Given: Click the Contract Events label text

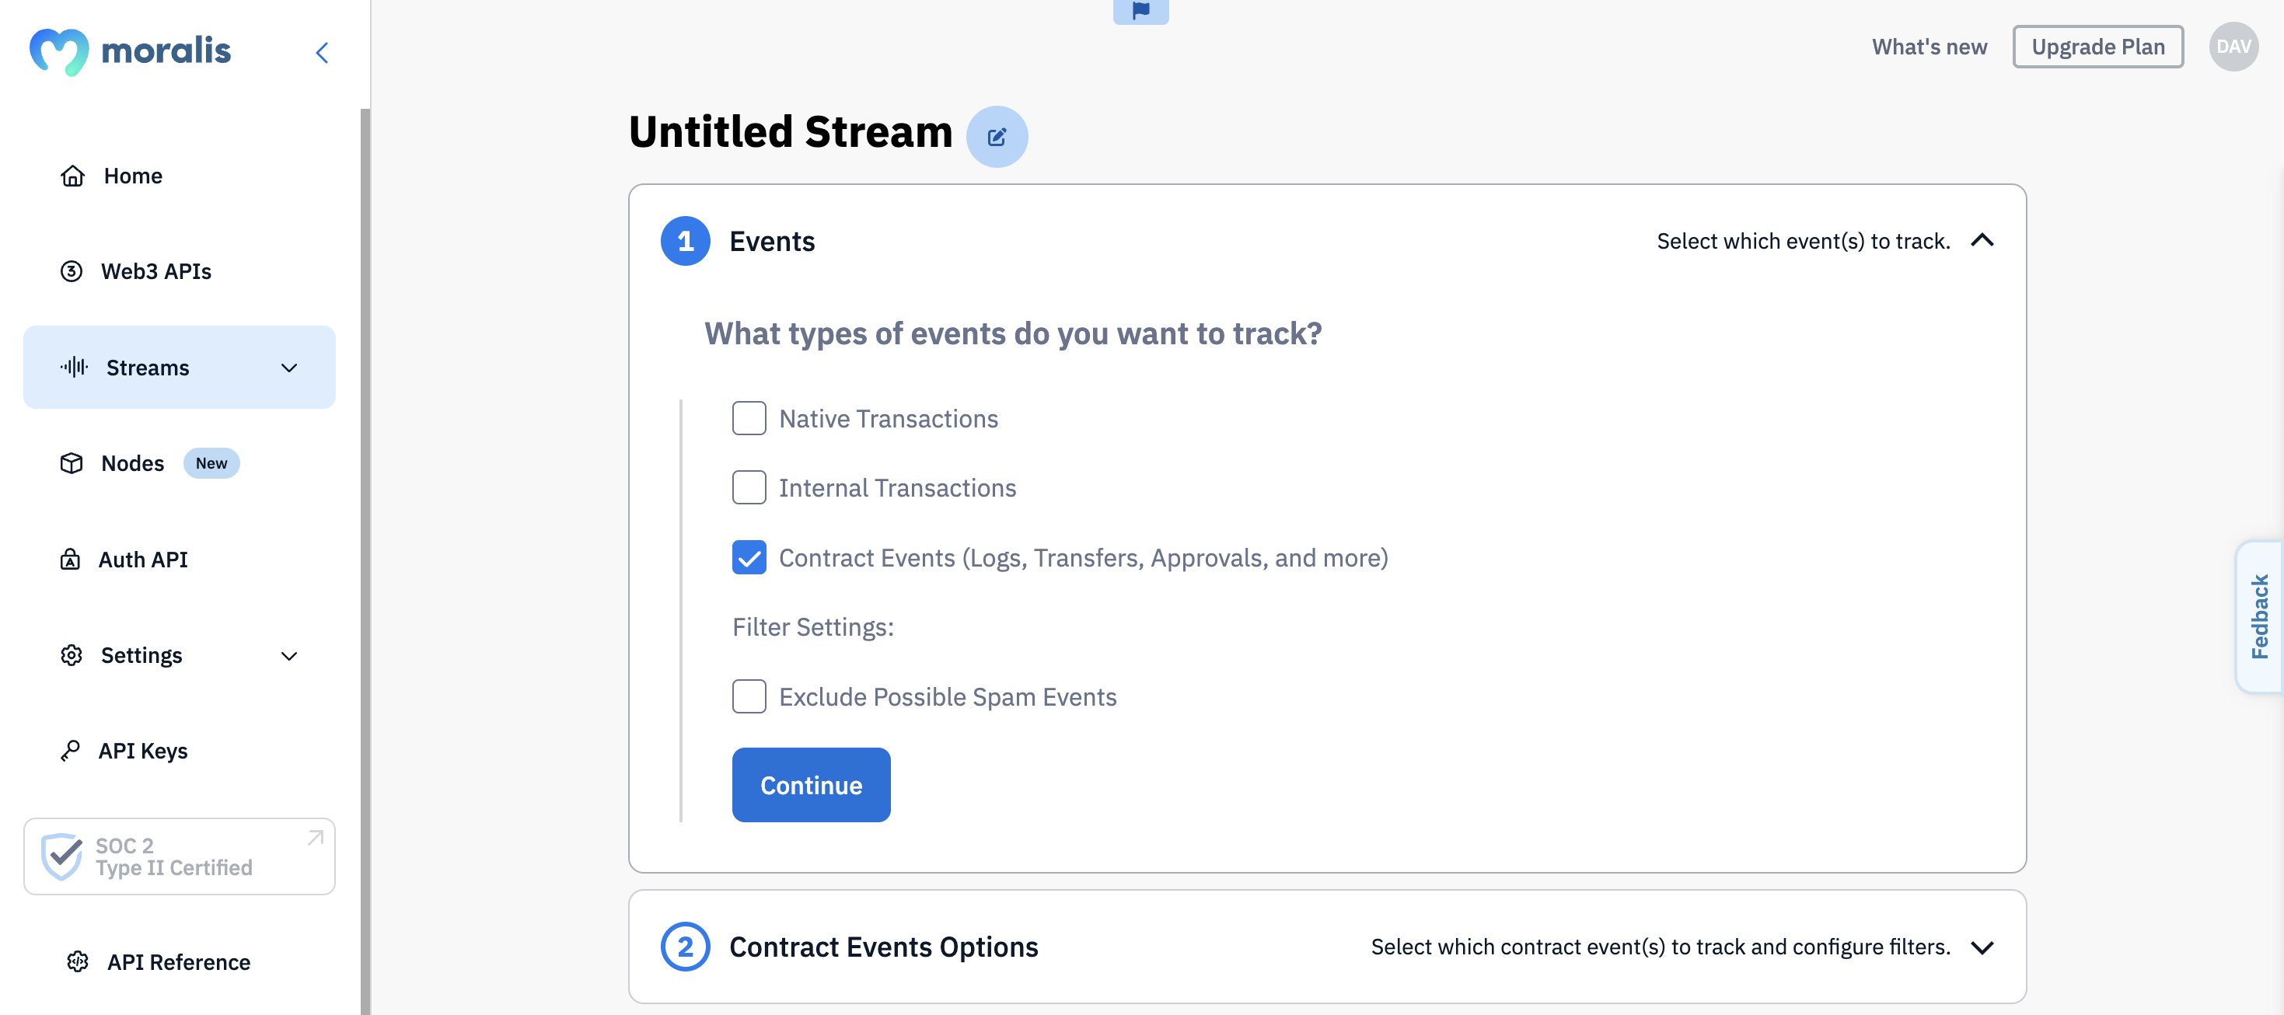Looking at the screenshot, I should pyautogui.click(x=1084, y=557).
